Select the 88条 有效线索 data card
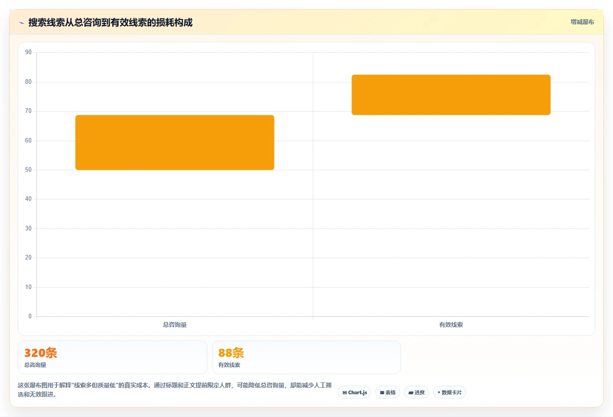The height and width of the screenshot is (417, 613). coord(306,357)
